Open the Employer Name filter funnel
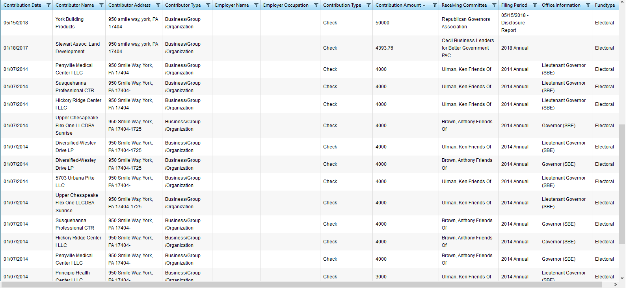Viewport: 627px width, 291px height. point(256,5)
